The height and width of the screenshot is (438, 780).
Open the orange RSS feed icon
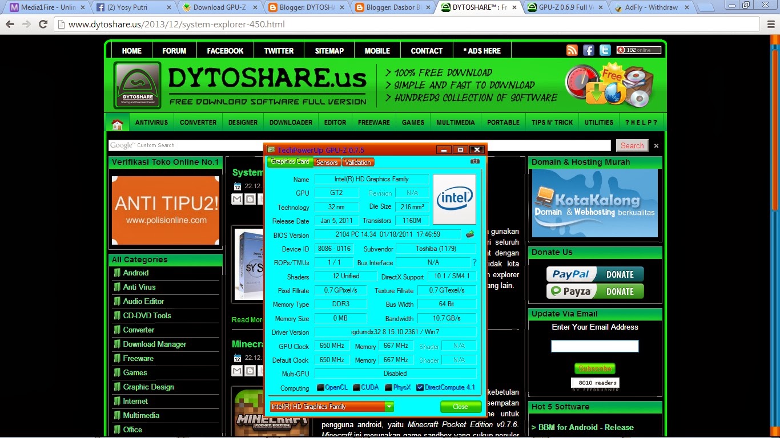pyautogui.click(x=572, y=50)
